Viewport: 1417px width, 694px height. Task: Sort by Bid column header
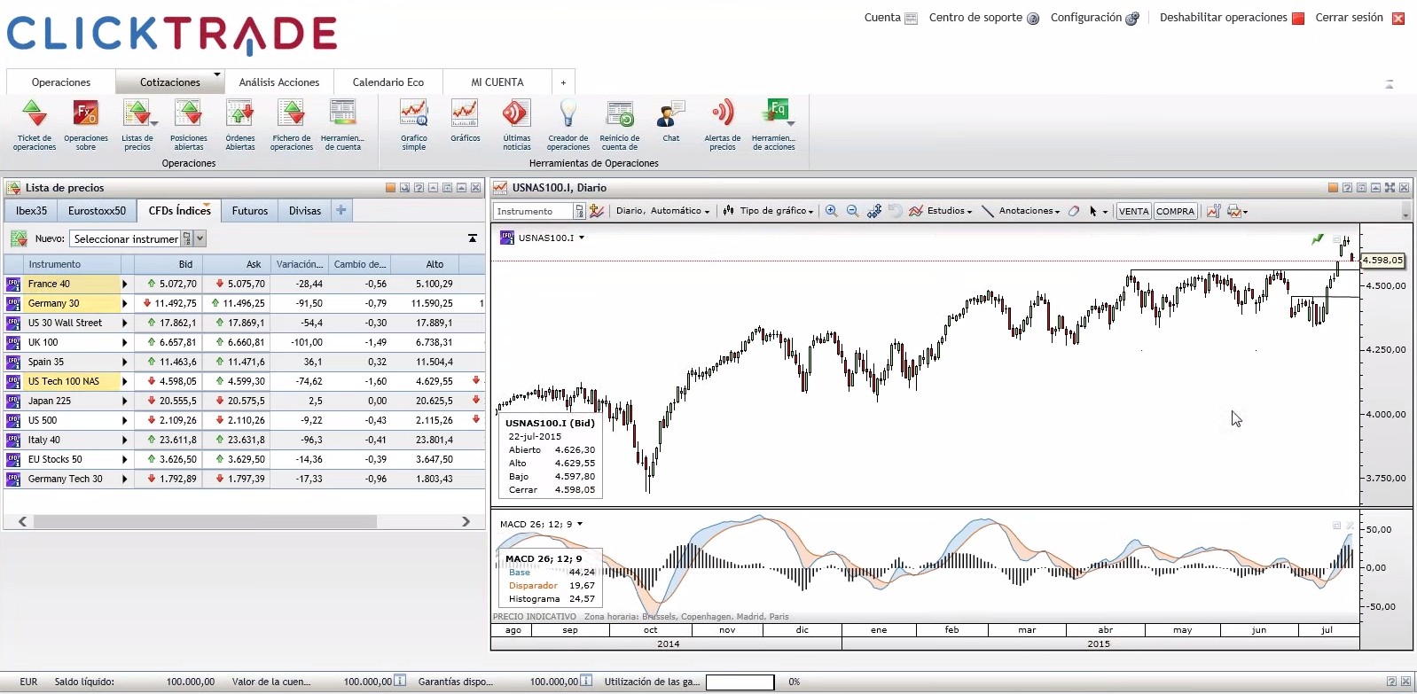coord(168,264)
